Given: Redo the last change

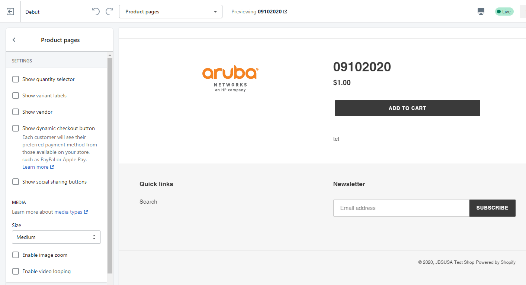Looking at the screenshot, I should 109,12.
